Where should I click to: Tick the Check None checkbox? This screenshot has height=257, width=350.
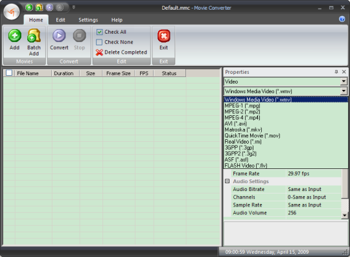coord(99,42)
